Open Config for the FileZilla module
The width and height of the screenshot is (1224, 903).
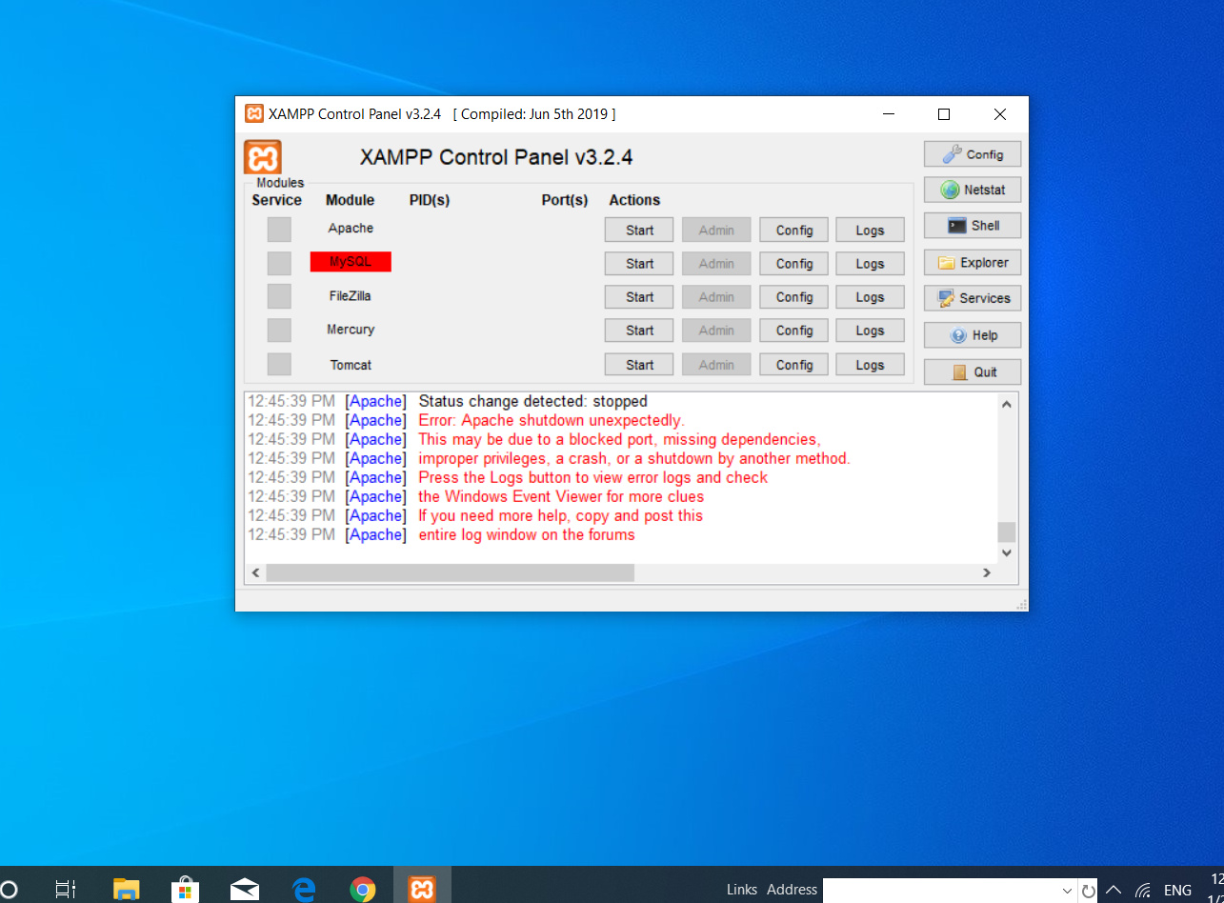(x=793, y=297)
